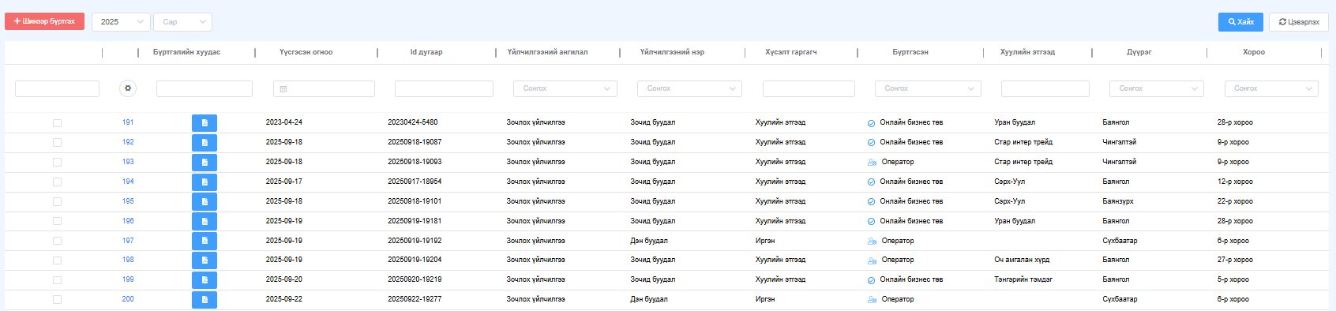
Task: Click the Хуулийн этгээд column header
Action: 1027,52
